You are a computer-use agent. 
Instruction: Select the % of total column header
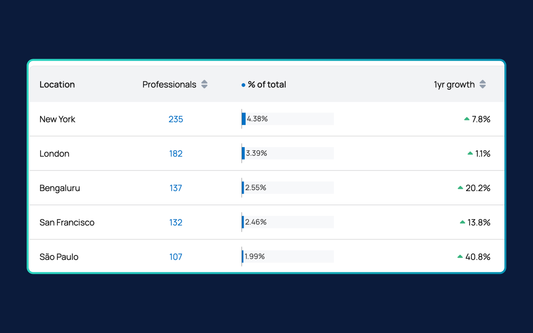pos(267,84)
